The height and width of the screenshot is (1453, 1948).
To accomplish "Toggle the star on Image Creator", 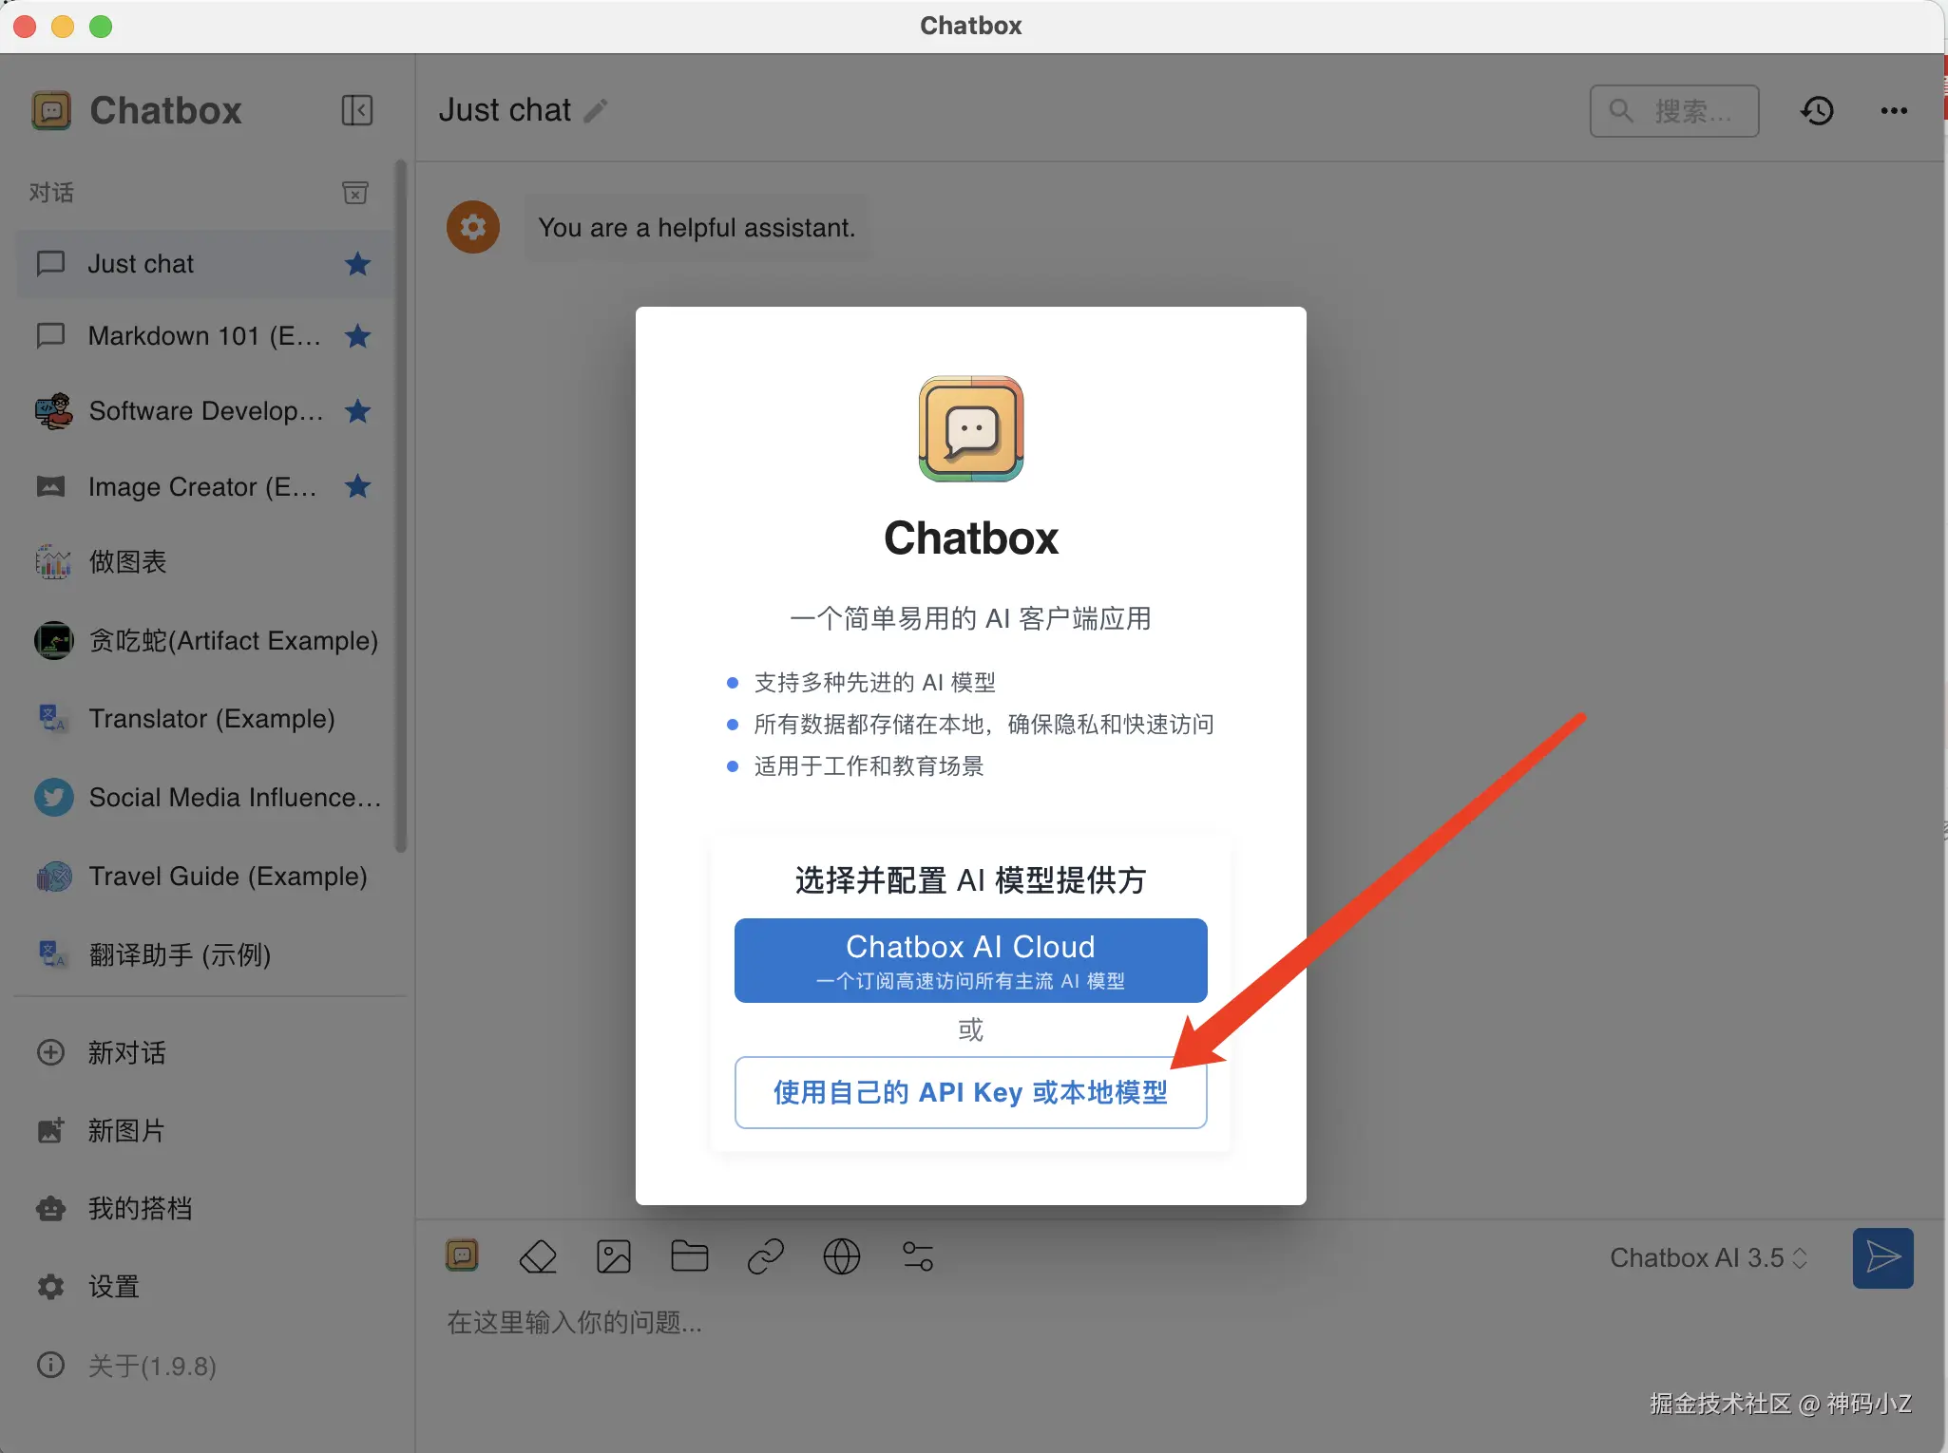I will 358,486.
